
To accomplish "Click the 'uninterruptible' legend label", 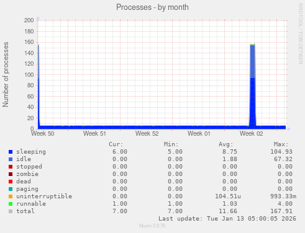I will coord(44,196).
